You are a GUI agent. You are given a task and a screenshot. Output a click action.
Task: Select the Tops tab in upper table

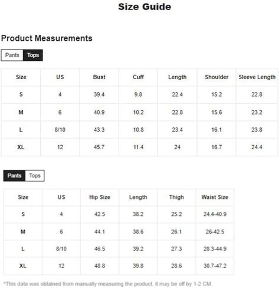click(33, 55)
